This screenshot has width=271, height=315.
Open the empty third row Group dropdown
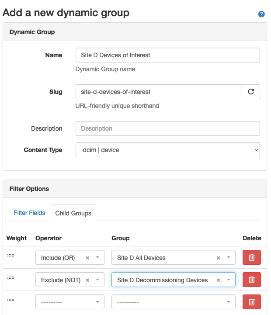(x=173, y=302)
